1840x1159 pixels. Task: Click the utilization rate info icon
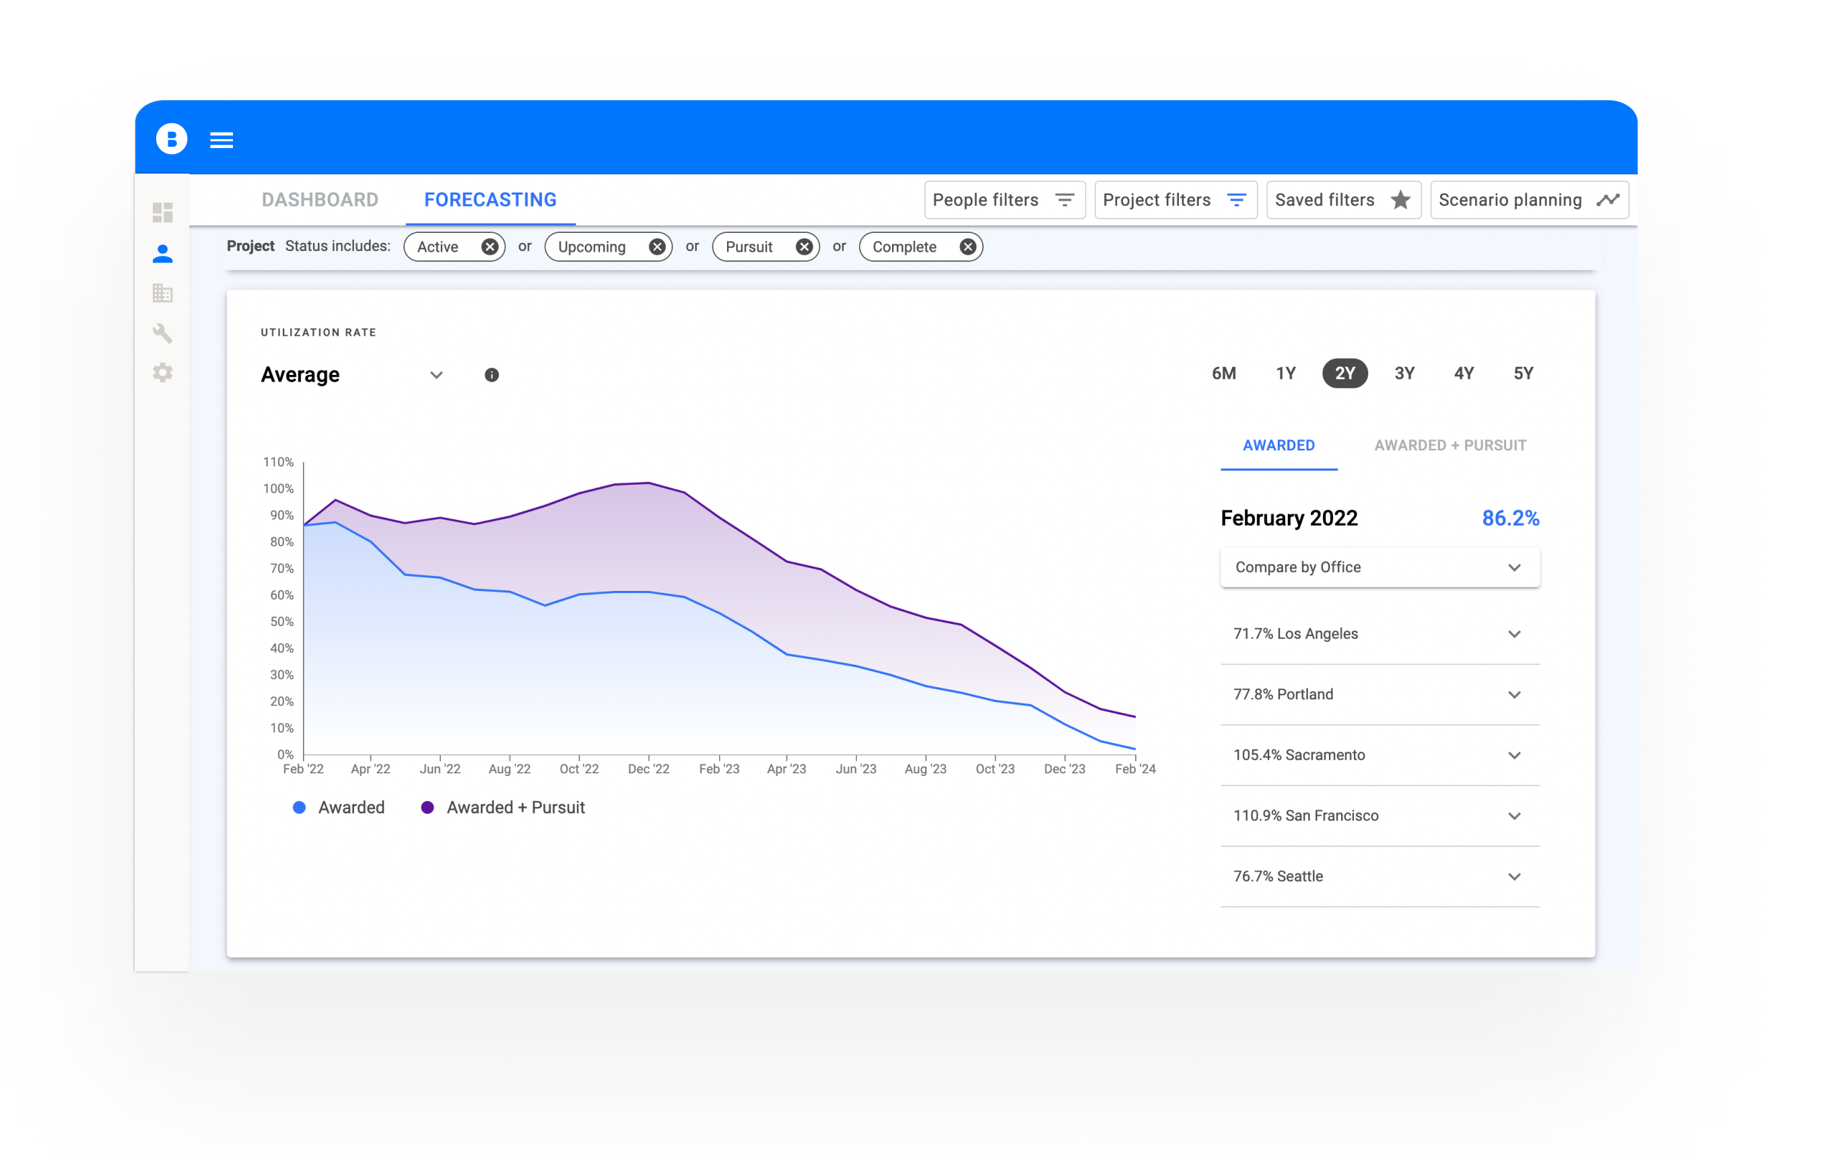click(x=491, y=375)
